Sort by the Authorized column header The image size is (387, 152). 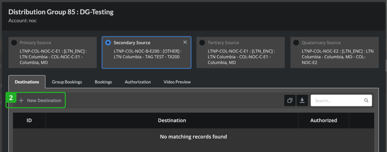pyautogui.click(x=324, y=120)
